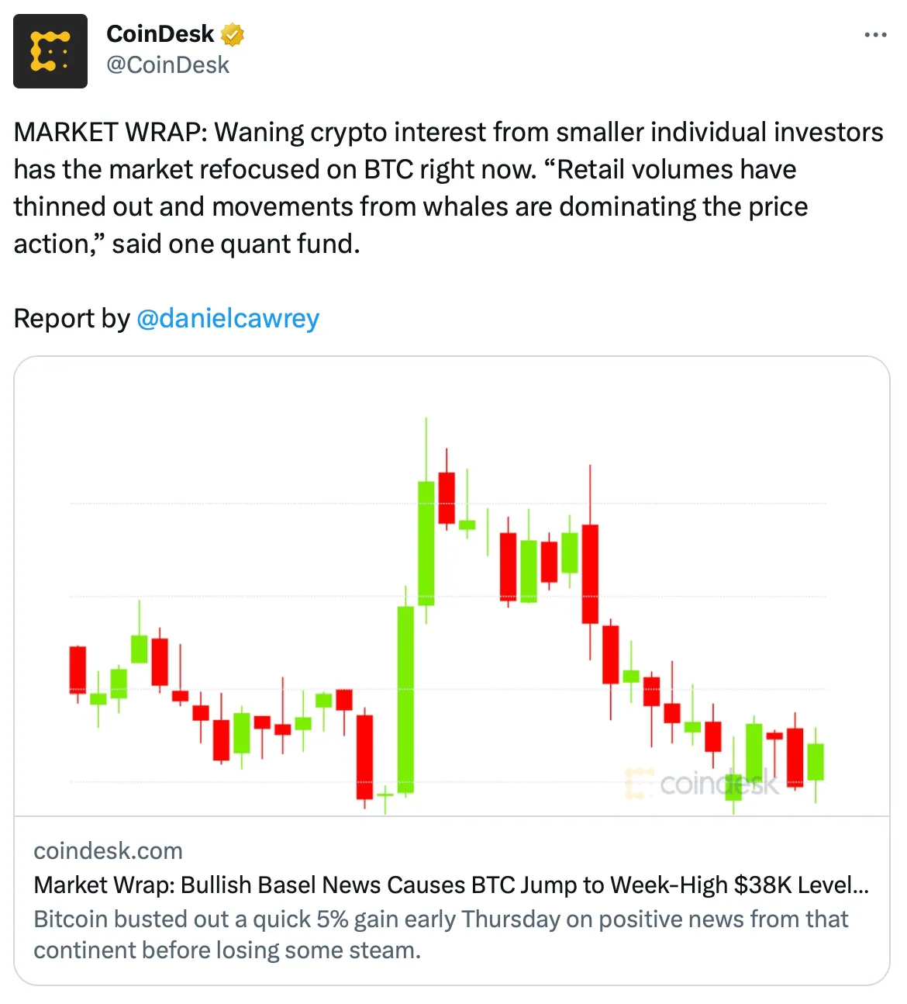Click the CoinDesk display name
Screen dimensions: 907x1004
point(160,34)
